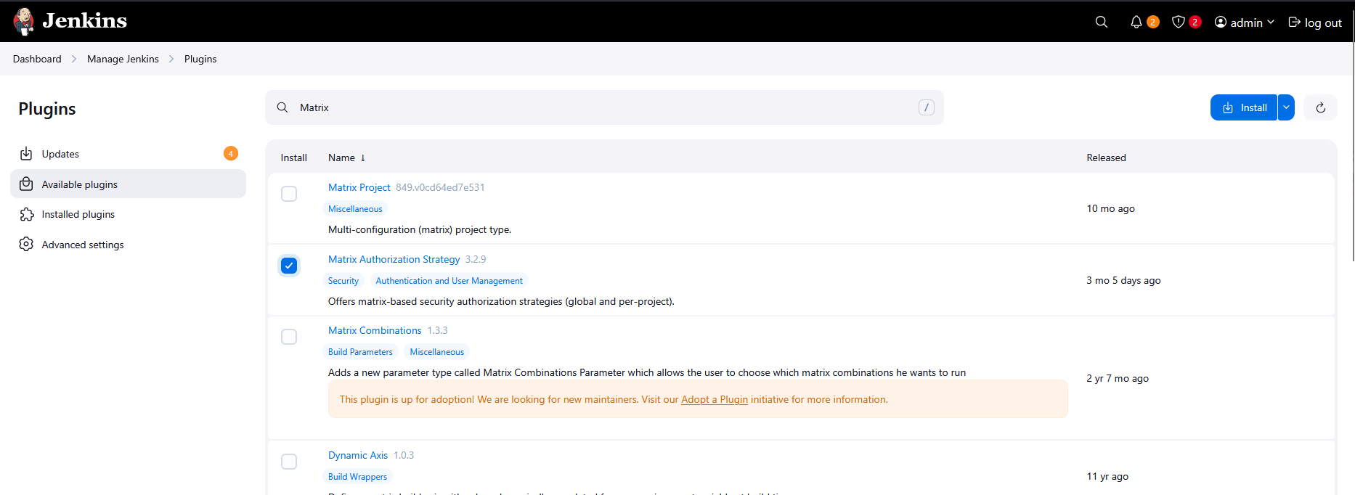Screen dimensions: 1355x495
Task: Go to Dashboard breadcrumb
Action: [x=37, y=59]
